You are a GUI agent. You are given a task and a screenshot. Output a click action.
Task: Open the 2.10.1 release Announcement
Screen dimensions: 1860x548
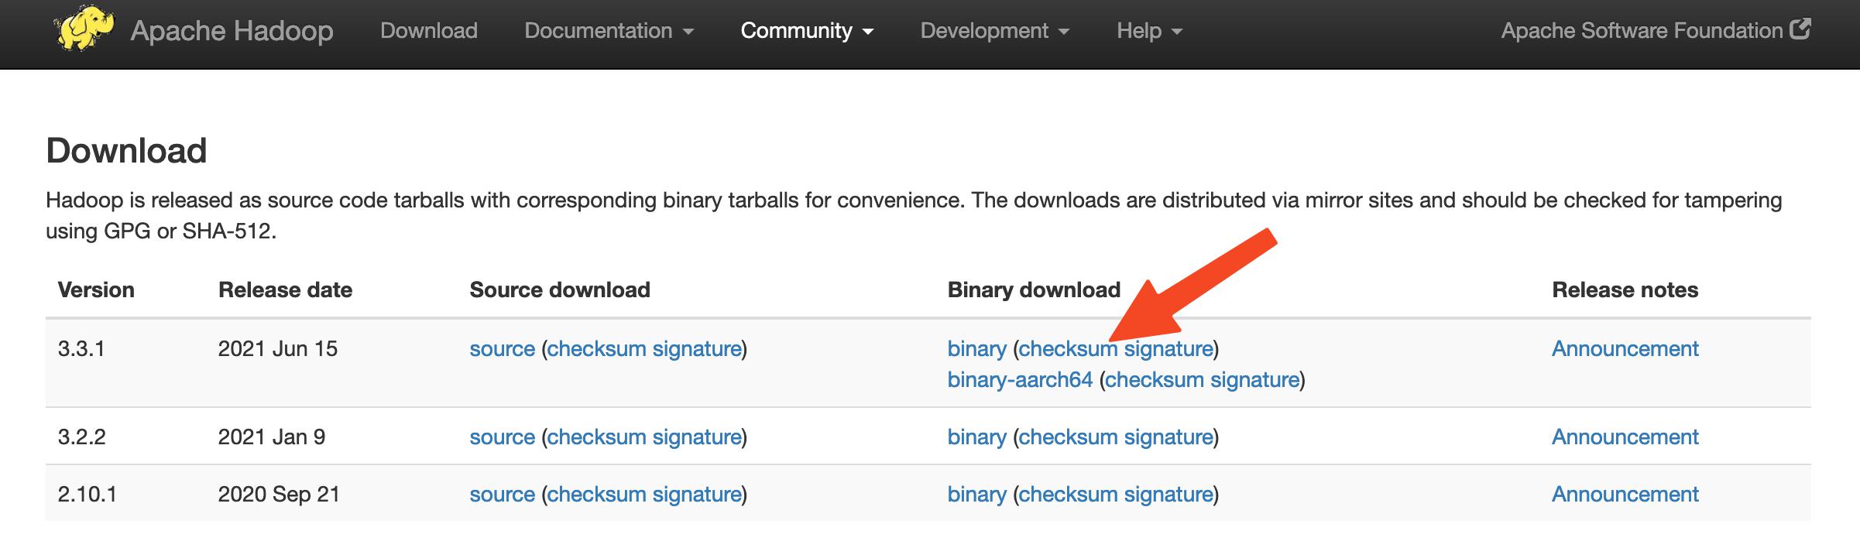[x=1625, y=495]
